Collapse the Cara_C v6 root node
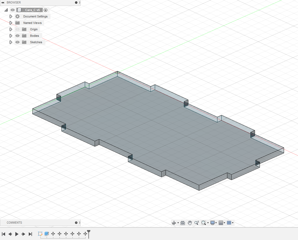The image size is (298, 240). 6,10
